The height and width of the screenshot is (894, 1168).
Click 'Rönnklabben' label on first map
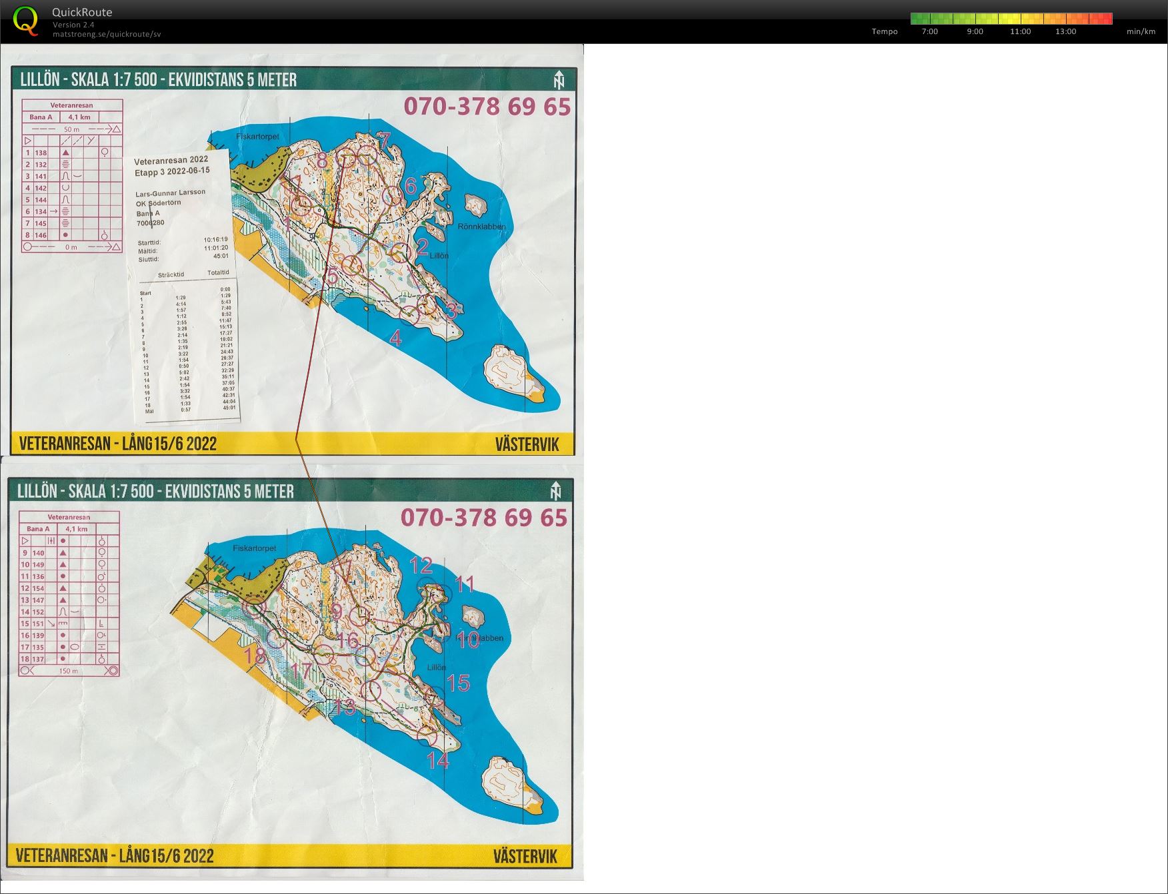tap(481, 226)
